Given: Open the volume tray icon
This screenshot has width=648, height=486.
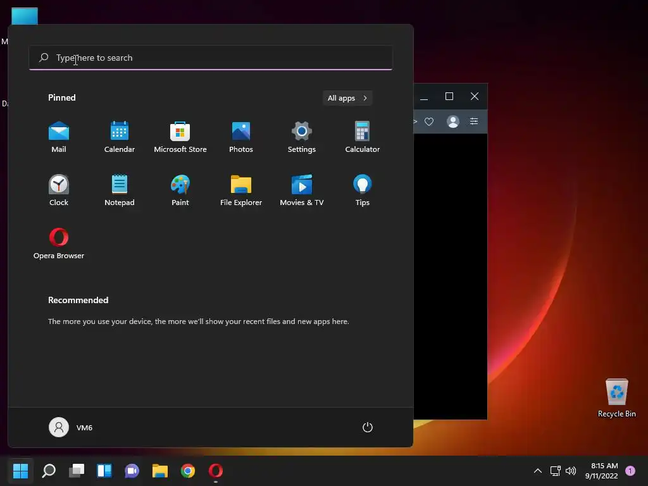Looking at the screenshot, I should coord(571,470).
